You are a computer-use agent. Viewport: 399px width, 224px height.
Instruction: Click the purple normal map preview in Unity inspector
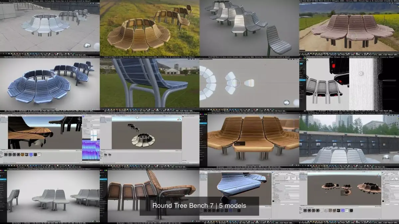pyautogui.click(x=91, y=149)
